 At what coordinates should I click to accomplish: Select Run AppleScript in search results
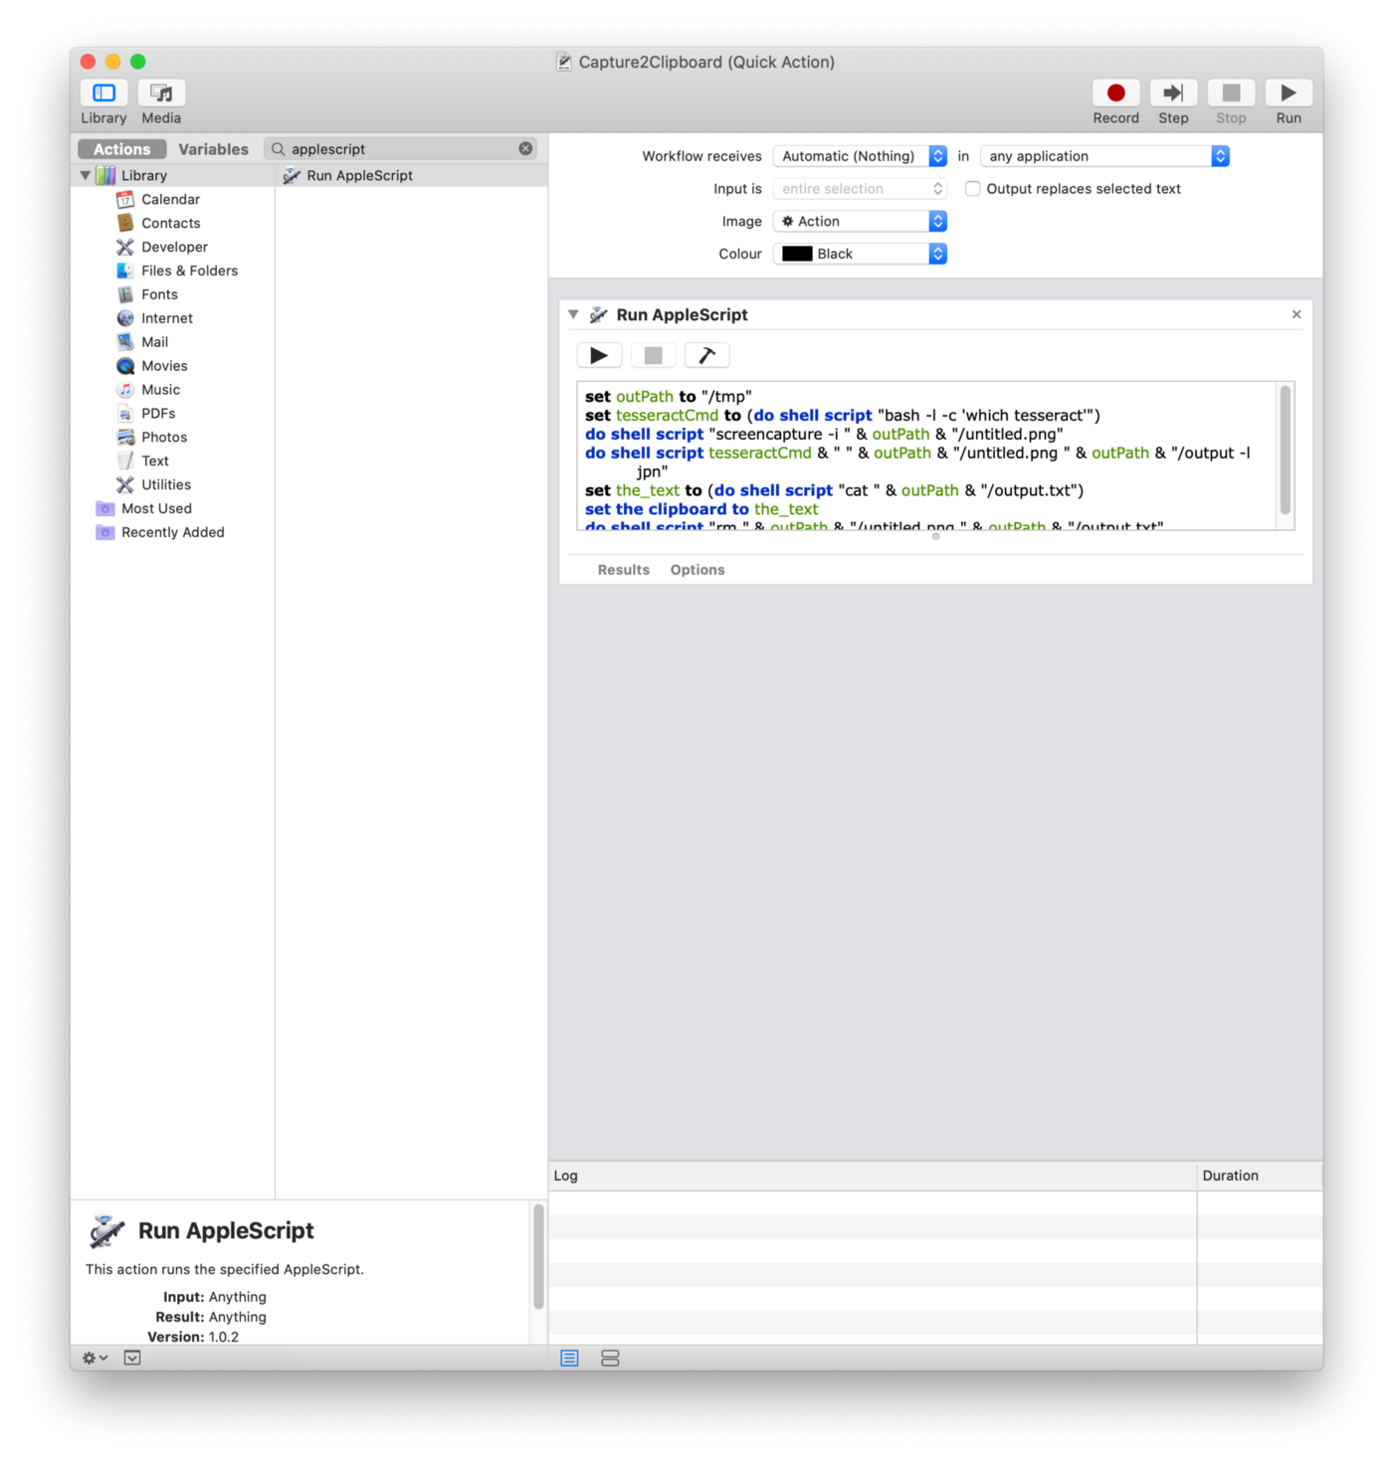(x=411, y=176)
